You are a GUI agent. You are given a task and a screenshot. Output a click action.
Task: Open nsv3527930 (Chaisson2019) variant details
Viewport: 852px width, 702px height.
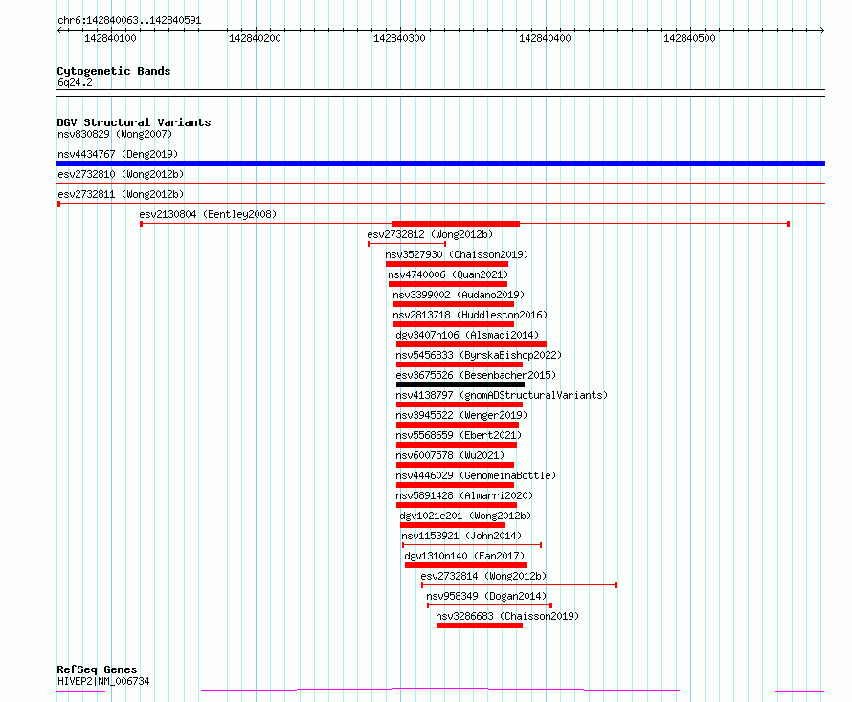(447, 264)
